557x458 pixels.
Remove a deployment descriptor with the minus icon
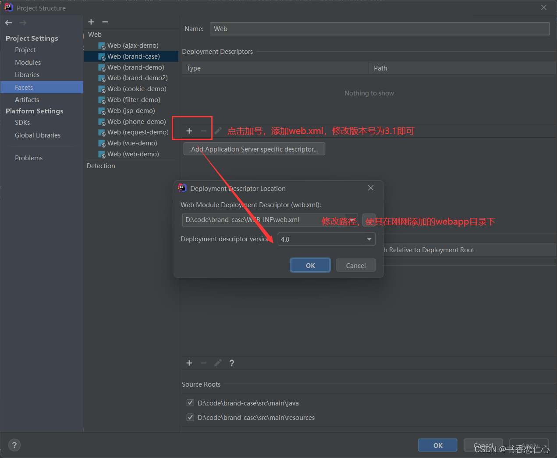[x=204, y=131]
